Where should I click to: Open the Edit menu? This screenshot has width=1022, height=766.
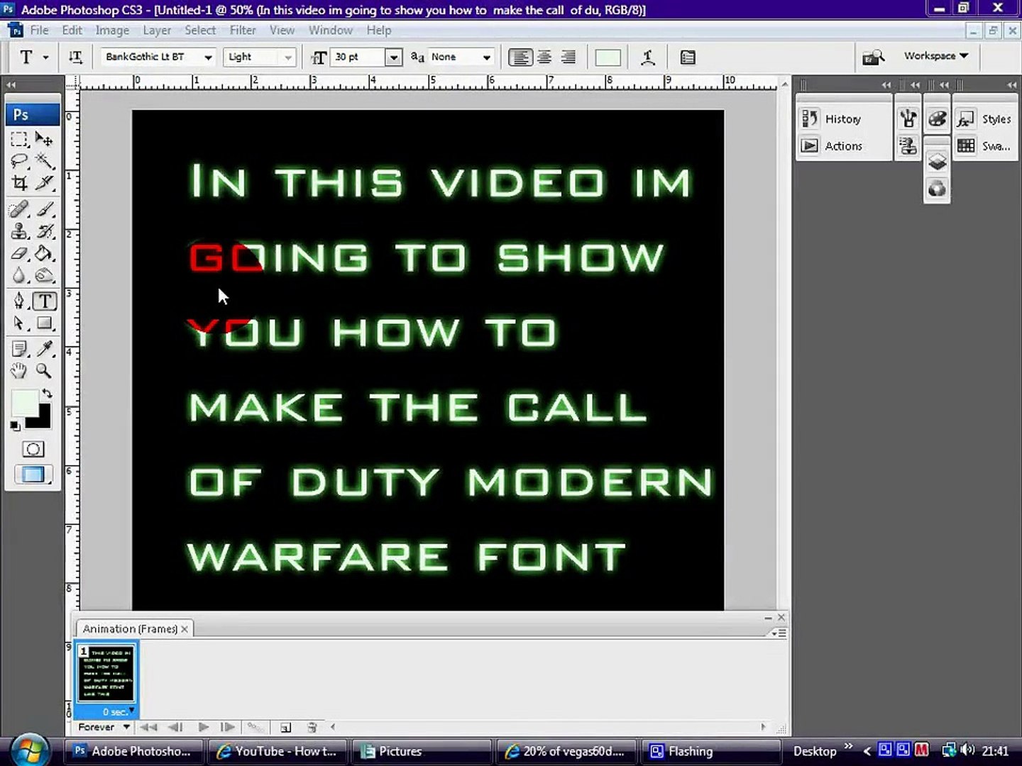click(x=72, y=30)
